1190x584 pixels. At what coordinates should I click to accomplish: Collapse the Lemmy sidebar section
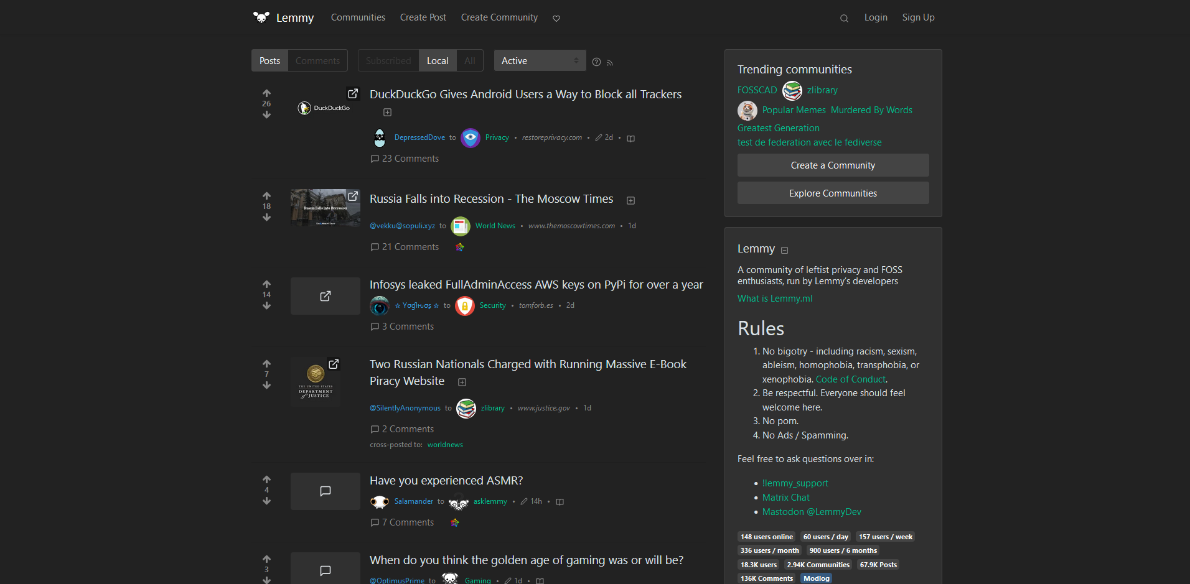[x=784, y=250]
